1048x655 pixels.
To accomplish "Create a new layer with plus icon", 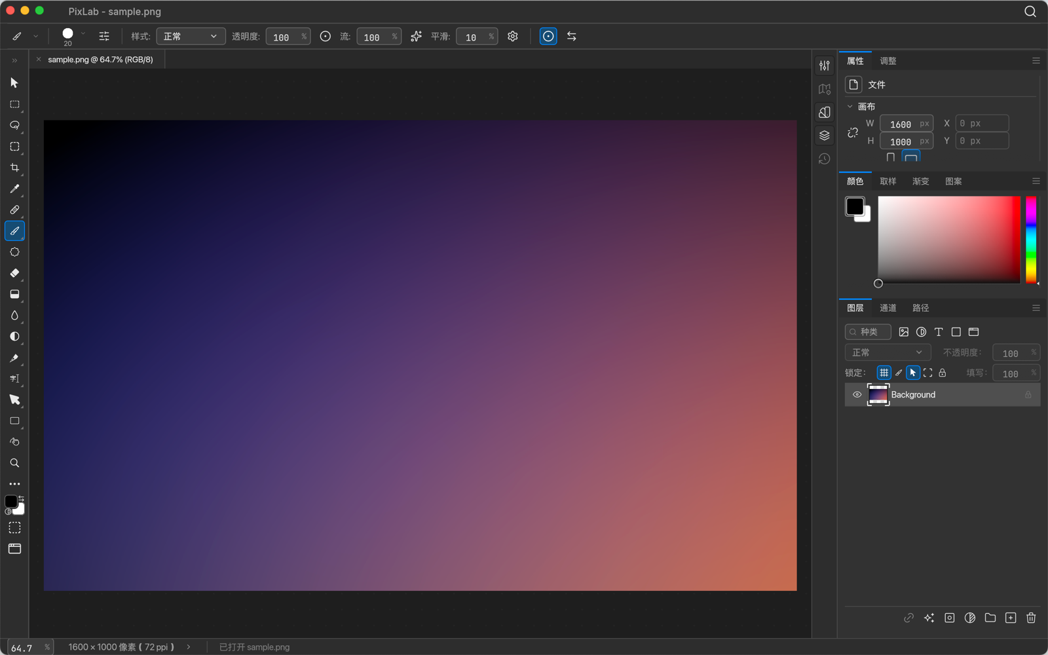I will pyautogui.click(x=1011, y=618).
